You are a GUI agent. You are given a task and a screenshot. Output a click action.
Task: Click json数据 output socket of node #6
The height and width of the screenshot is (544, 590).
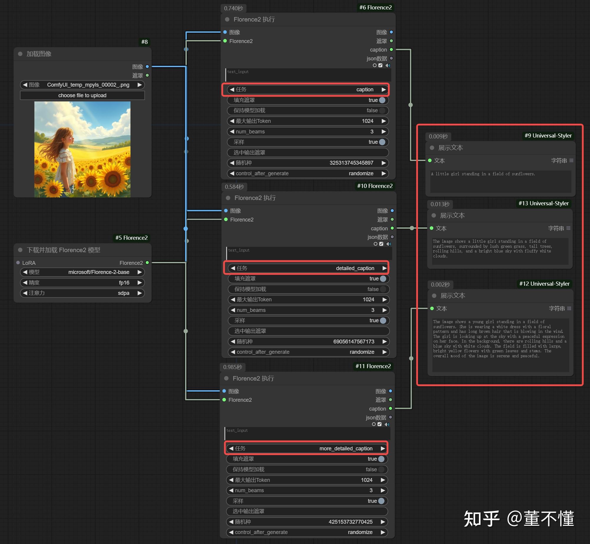coord(391,58)
